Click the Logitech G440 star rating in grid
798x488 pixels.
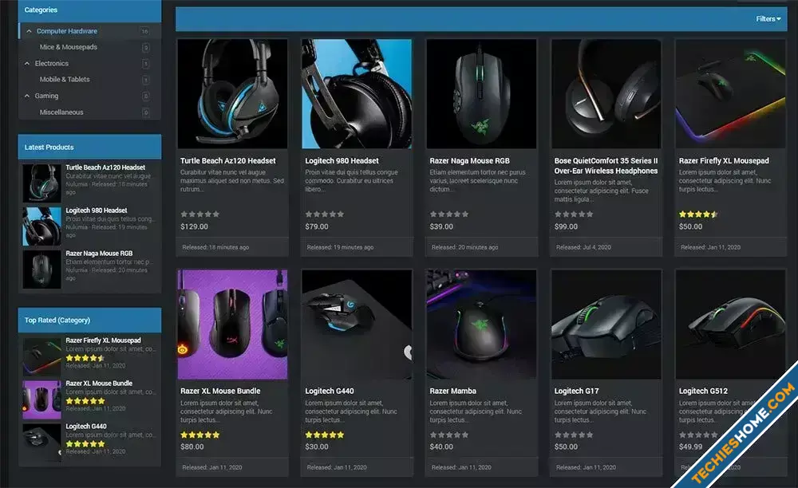[x=325, y=435]
